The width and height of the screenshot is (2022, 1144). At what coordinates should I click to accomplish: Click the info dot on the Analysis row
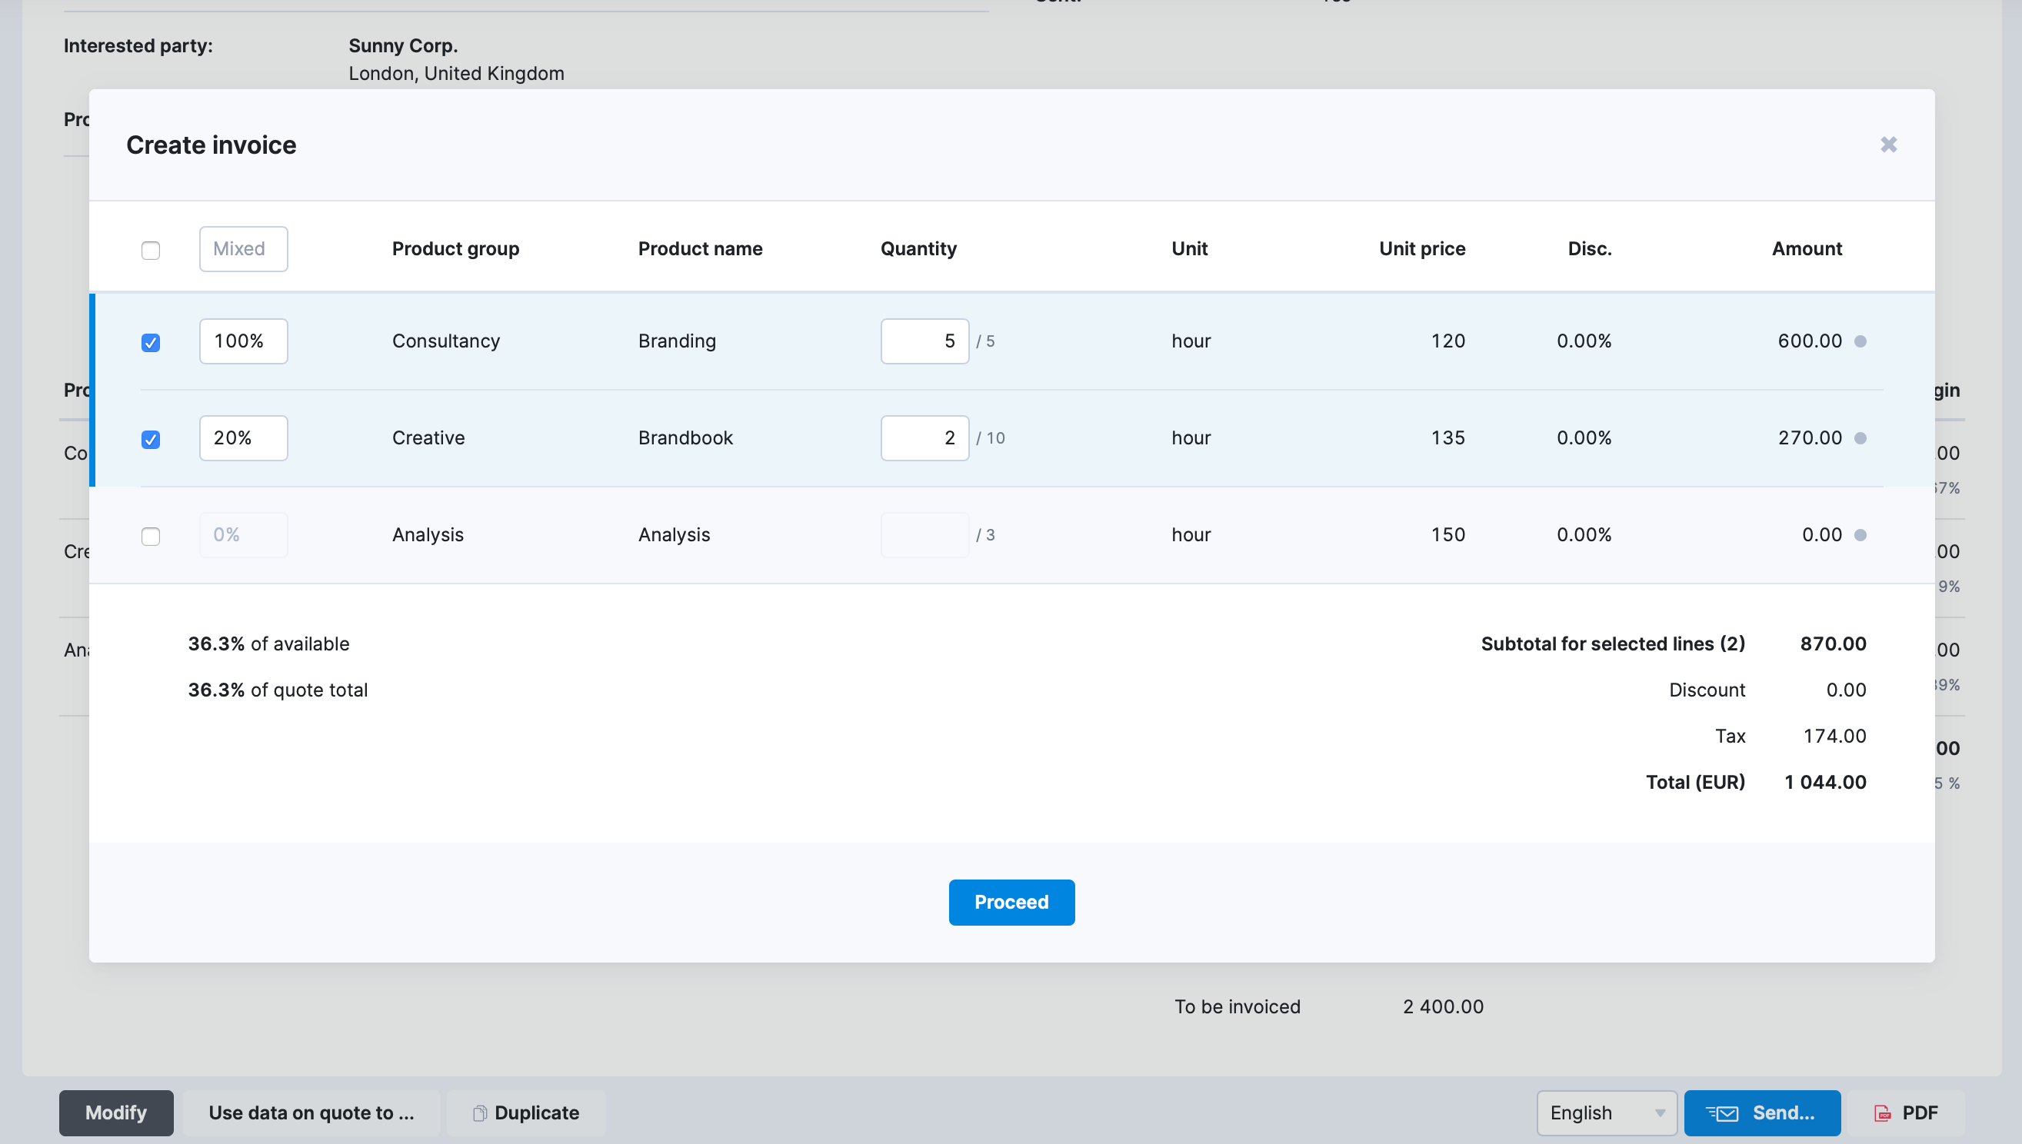click(1861, 535)
